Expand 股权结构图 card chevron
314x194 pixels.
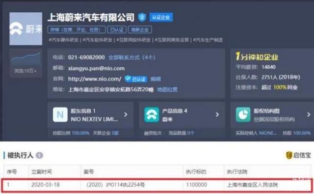[x=309, y=114]
